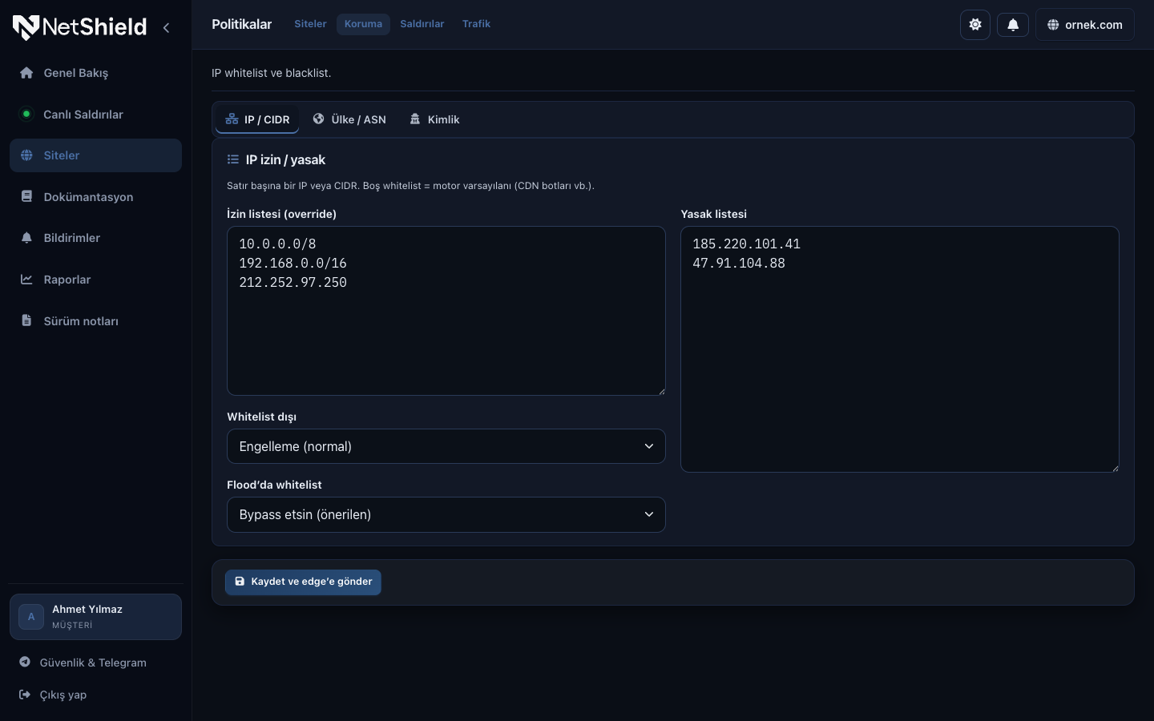Click the globe icon beside Siteler in sidebar
Screen dimensions: 1154x721
tap(26, 155)
